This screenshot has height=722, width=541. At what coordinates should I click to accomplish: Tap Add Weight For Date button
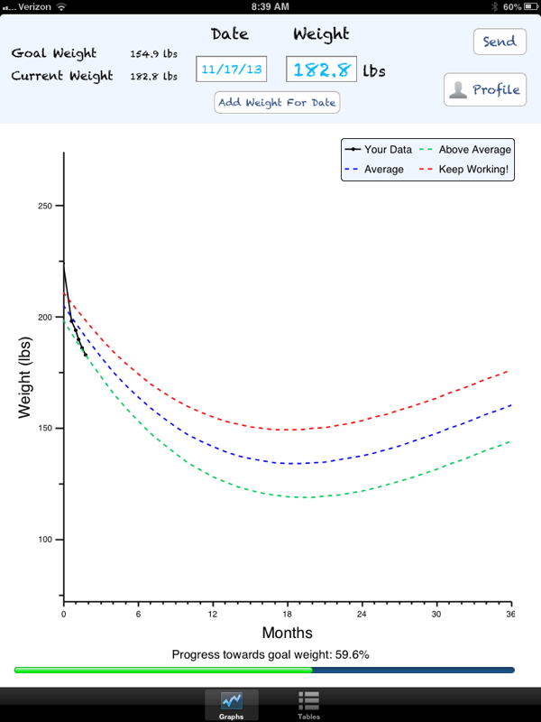[x=277, y=102]
